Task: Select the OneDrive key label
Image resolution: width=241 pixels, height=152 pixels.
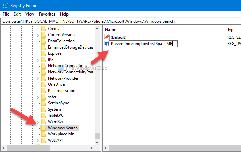Action: [56, 84]
